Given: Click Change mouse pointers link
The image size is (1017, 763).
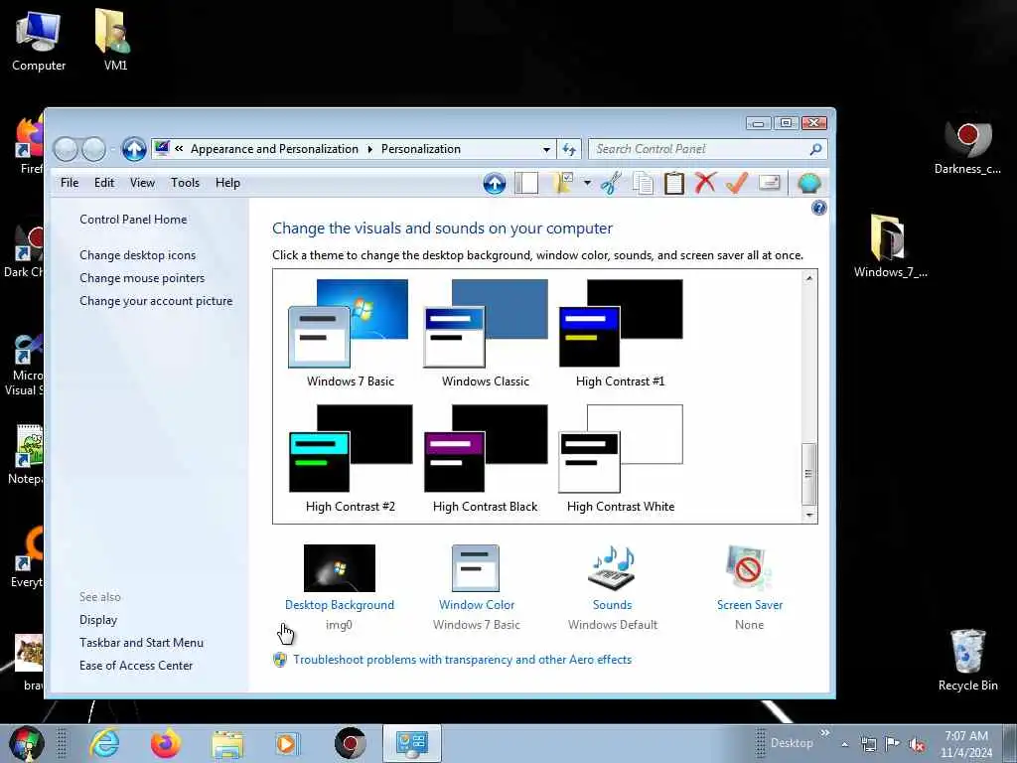Looking at the screenshot, I should coord(142,278).
